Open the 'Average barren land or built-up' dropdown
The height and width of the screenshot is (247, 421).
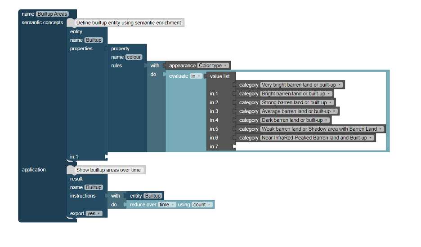[299, 111]
